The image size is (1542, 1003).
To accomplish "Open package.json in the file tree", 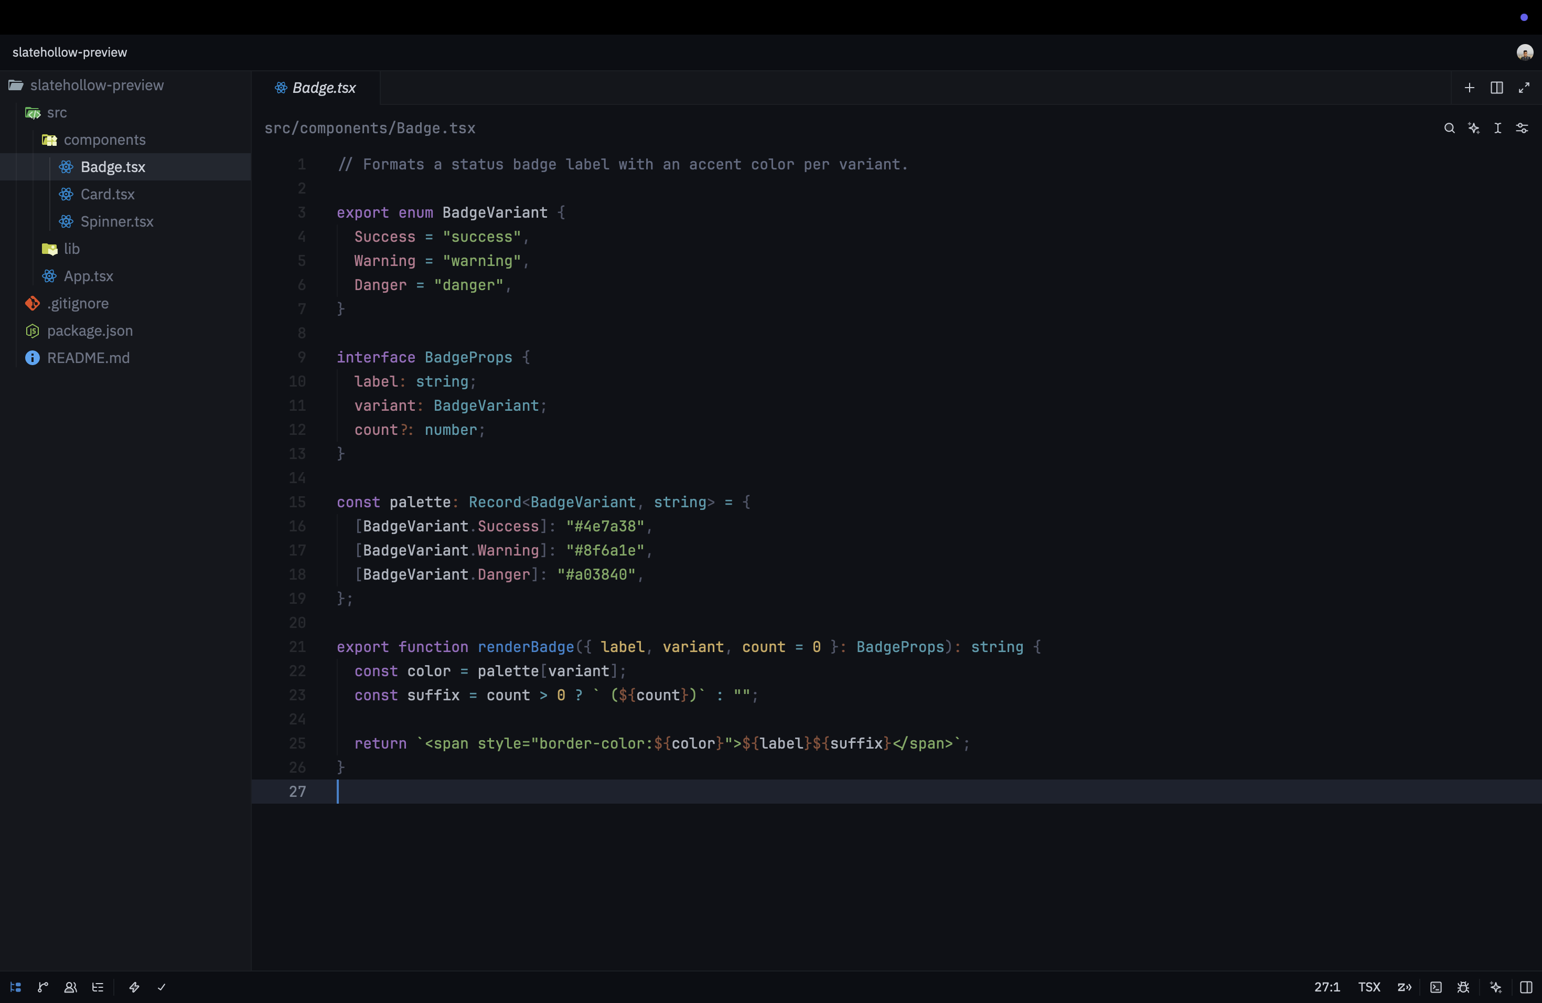I will pyautogui.click(x=126, y=330).
